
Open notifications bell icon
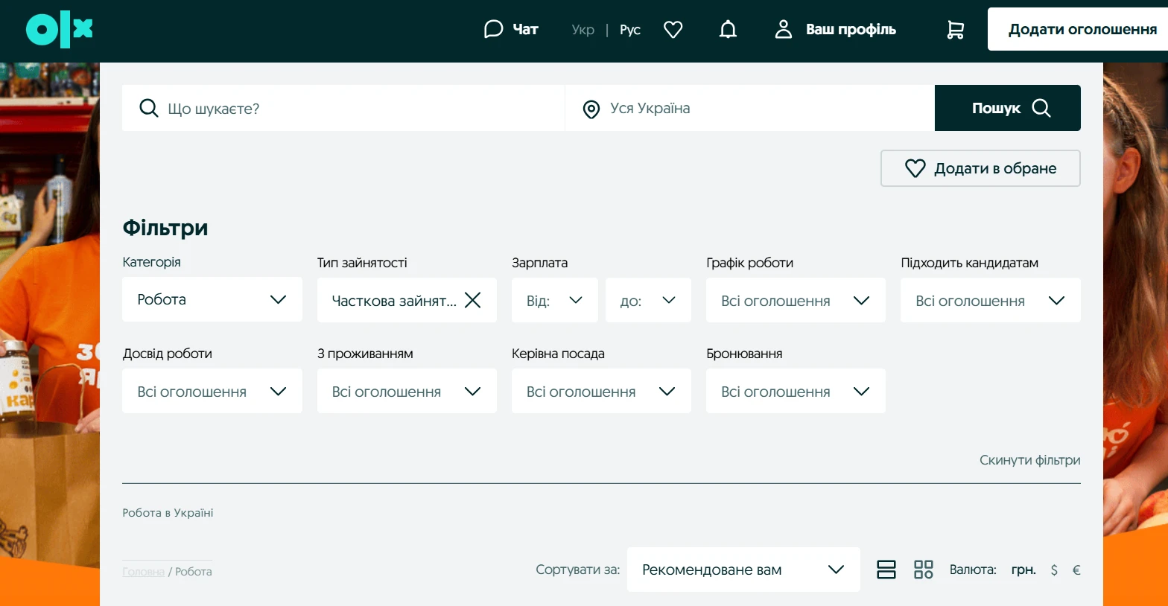tap(729, 30)
